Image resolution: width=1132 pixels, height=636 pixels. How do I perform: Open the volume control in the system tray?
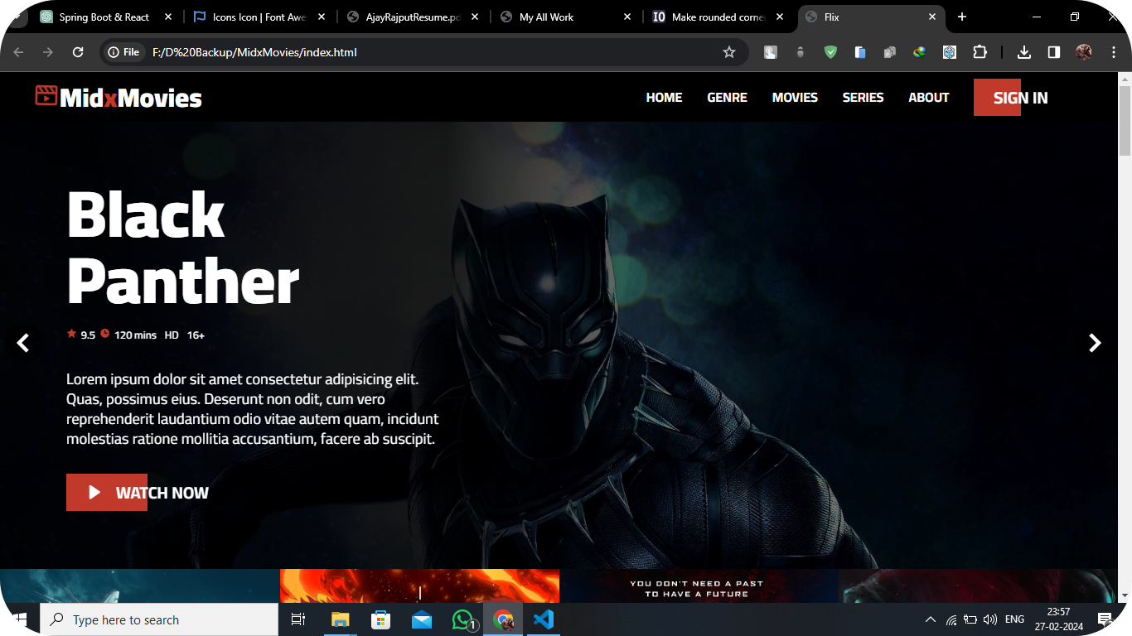click(989, 619)
